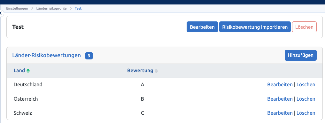Click the badge showing 3 entries
The width and height of the screenshot is (325, 123).
(x=89, y=56)
